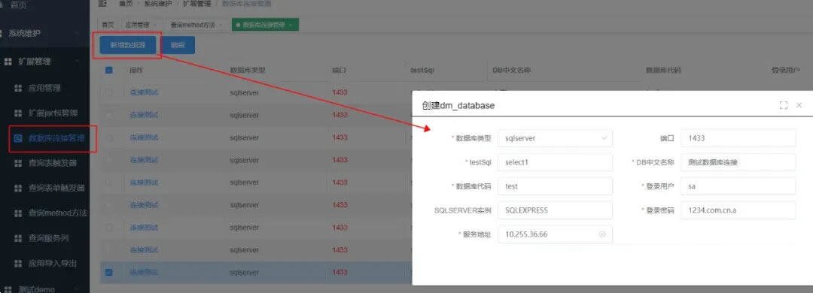
Task: Collapse the 系统维护 sidebar section chevron
Action: coord(78,34)
